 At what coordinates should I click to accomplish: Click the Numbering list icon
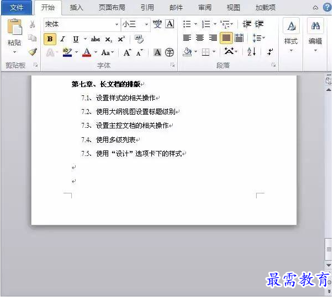[x=206, y=24]
